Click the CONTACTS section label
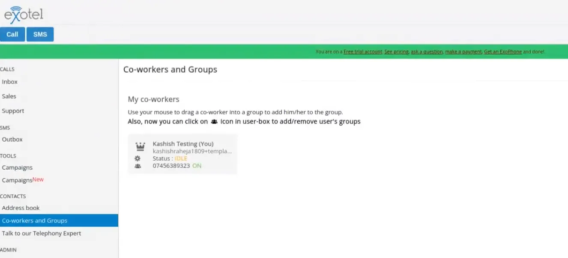The width and height of the screenshot is (568, 258). (13, 196)
